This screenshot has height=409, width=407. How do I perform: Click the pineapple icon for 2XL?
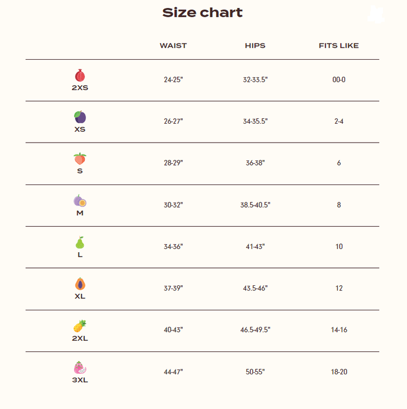pyautogui.click(x=80, y=326)
